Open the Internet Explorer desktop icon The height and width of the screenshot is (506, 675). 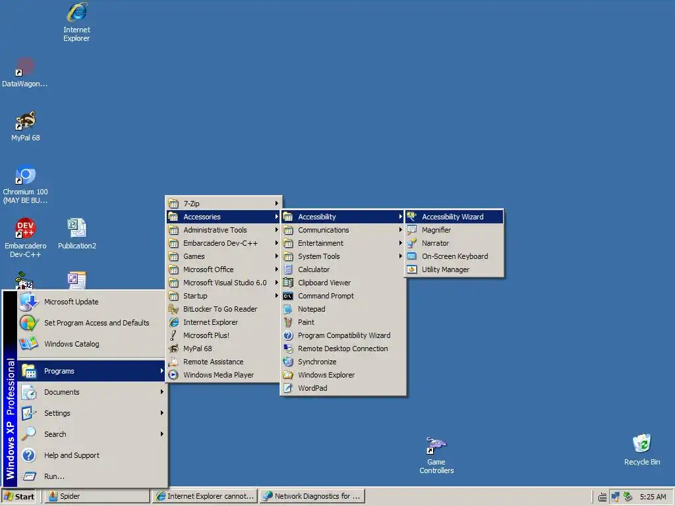click(76, 22)
